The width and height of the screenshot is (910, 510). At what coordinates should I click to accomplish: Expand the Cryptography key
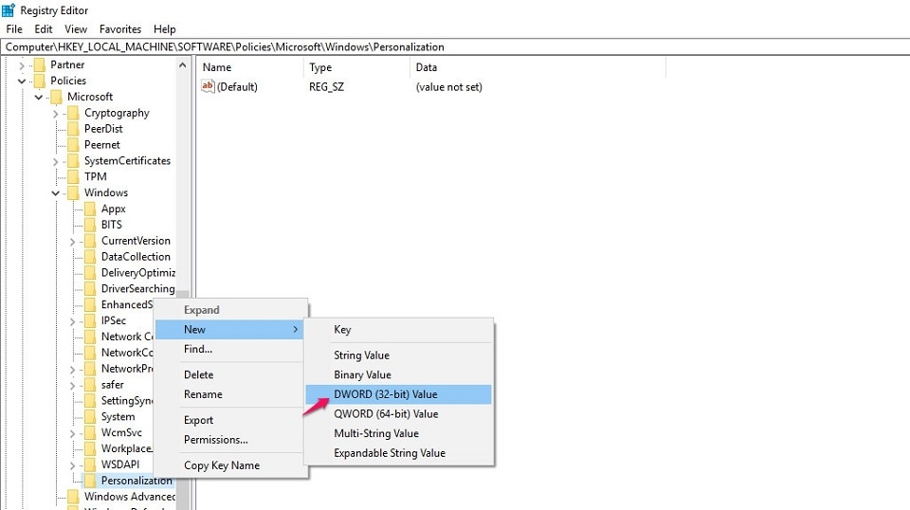[x=56, y=114]
